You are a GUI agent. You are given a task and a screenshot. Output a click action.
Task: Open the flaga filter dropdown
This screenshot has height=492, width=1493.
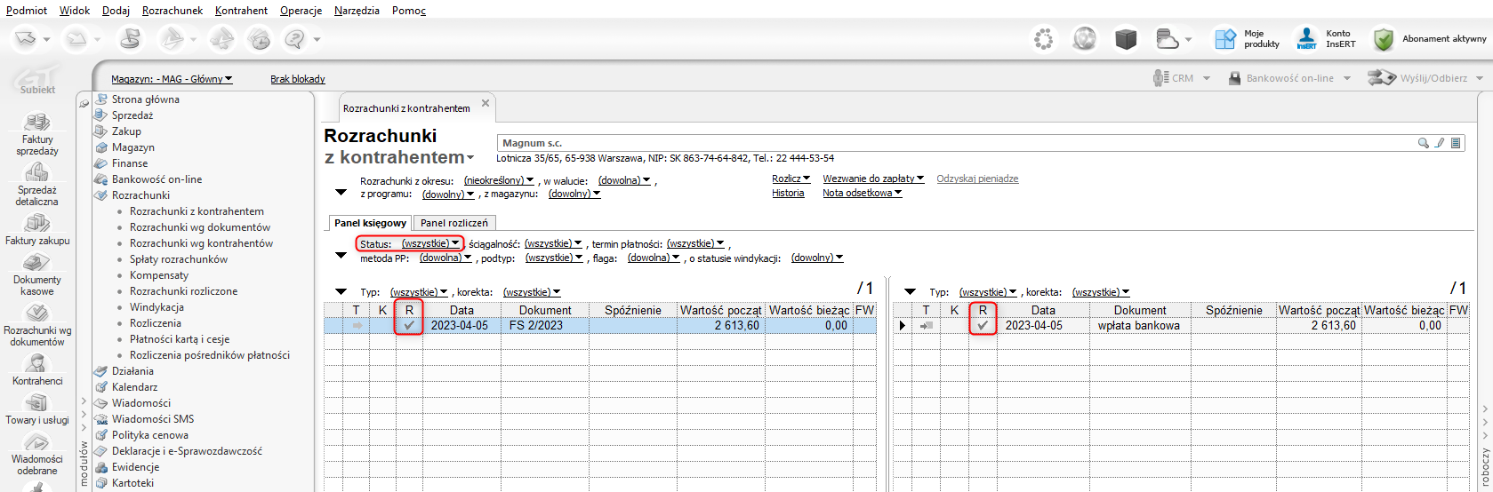pyautogui.click(x=654, y=258)
